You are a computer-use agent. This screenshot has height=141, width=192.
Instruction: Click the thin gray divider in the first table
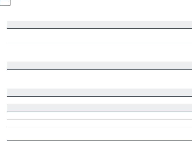point(99,42)
